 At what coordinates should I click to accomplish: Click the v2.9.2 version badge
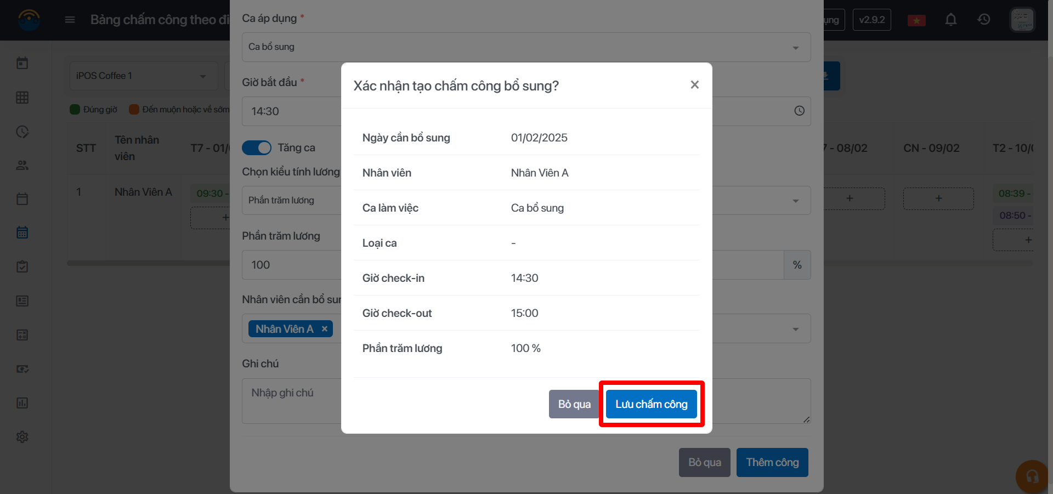coord(871,20)
